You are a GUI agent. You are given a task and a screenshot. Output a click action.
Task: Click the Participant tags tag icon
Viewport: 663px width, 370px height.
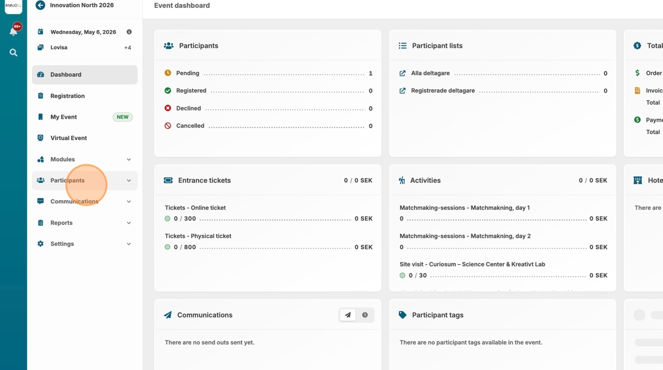[x=403, y=315]
